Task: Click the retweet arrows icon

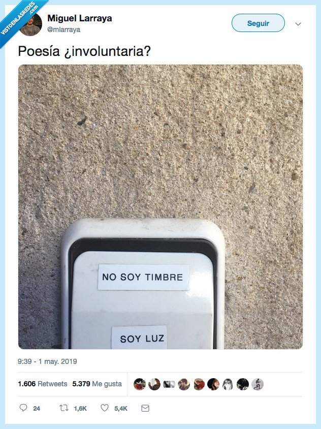Action: click(63, 408)
